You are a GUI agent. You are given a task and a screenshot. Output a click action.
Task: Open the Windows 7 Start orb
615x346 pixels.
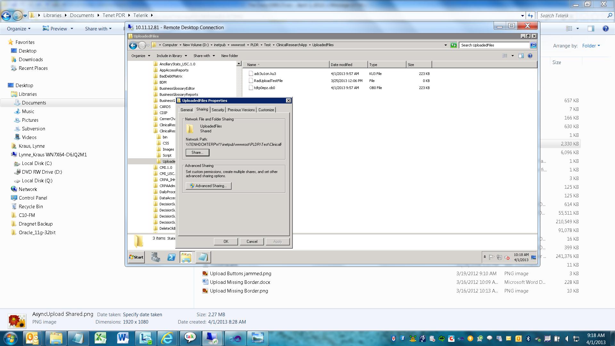pyautogui.click(x=10, y=338)
